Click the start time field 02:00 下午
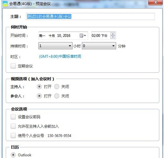Screen dimensions: 164x158 point(103,36)
